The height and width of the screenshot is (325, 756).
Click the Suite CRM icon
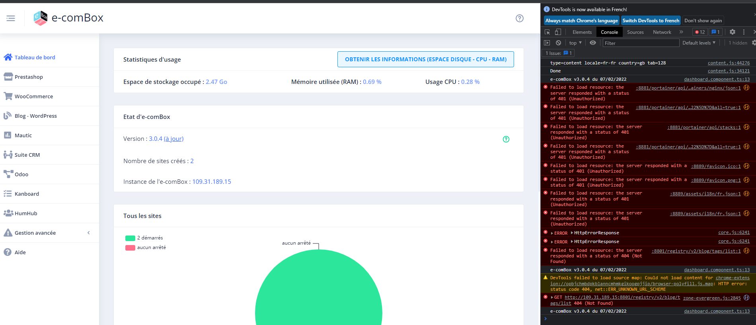point(8,155)
